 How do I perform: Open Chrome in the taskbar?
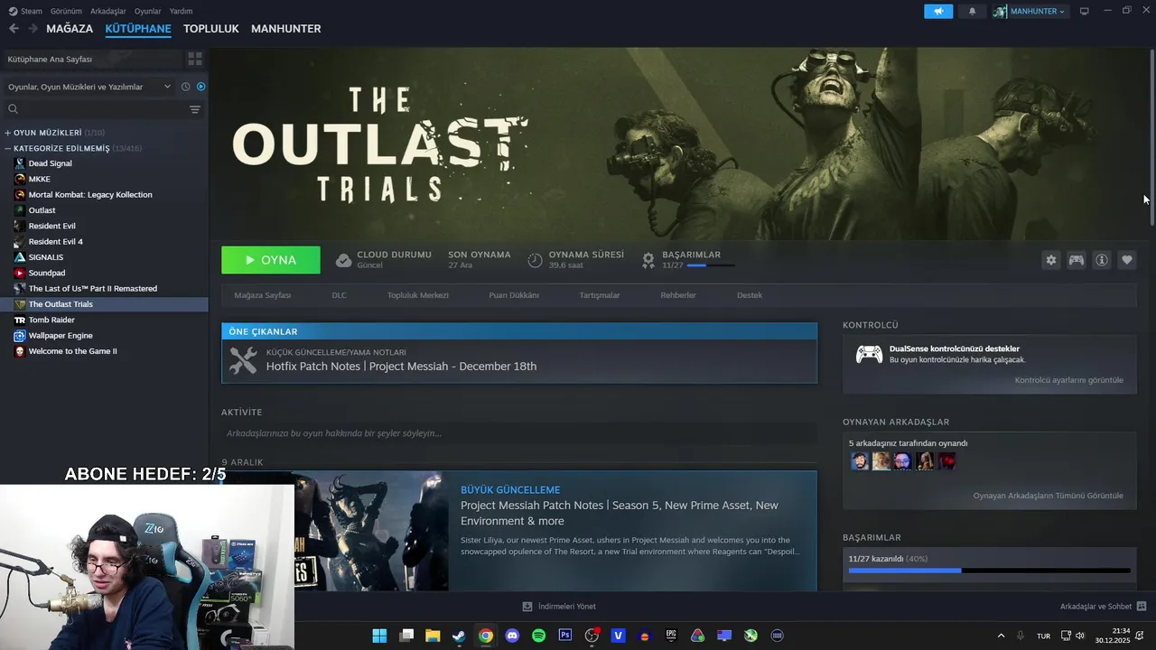486,636
